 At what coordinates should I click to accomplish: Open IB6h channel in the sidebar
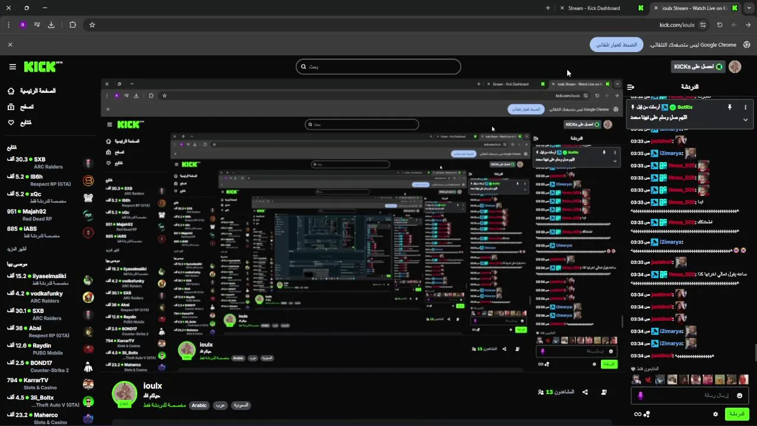click(x=50, y=180)
